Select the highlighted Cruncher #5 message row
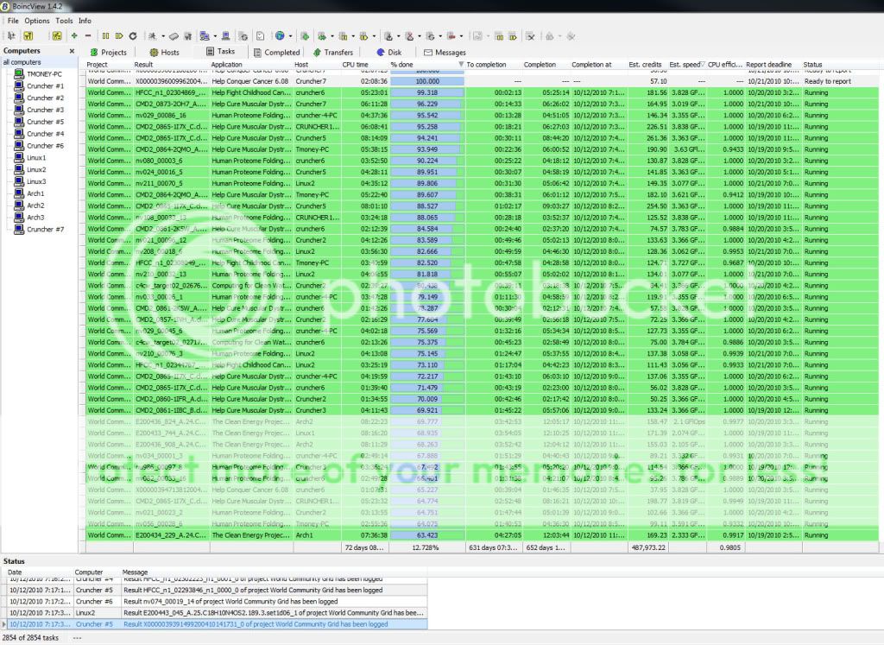Screen dimensions: 884x645 [217, 624]
